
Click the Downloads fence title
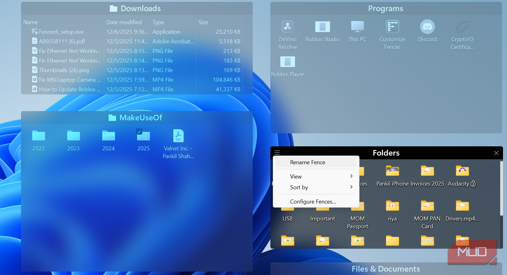[140, 8]
